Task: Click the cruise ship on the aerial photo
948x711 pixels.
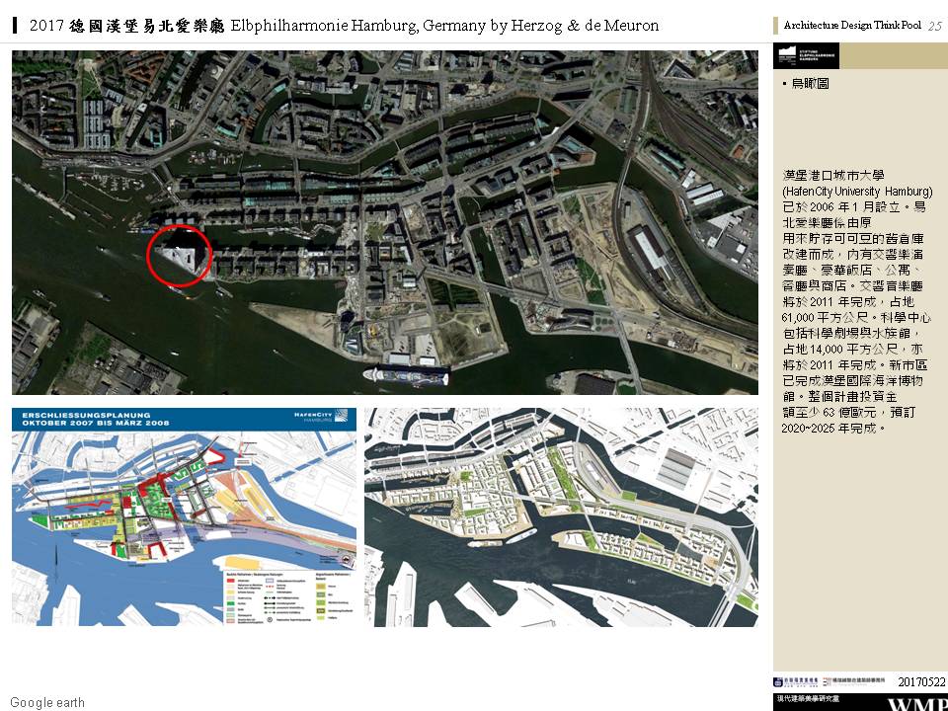Action: click(406, 376)
